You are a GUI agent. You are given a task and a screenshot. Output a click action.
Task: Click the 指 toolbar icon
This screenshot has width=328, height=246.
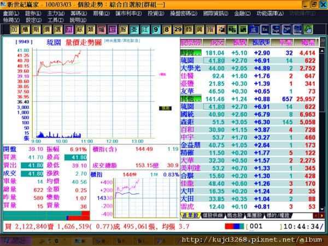[210, 30]
